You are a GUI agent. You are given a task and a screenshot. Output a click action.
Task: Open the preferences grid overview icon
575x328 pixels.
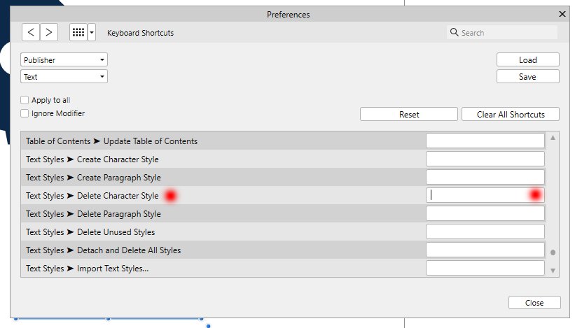click(78, 32)
